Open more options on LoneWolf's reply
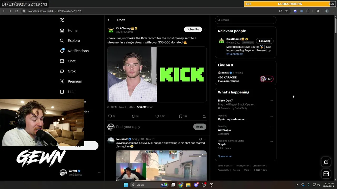The width and height of the screenshot is (337, 189). point(205,139)
